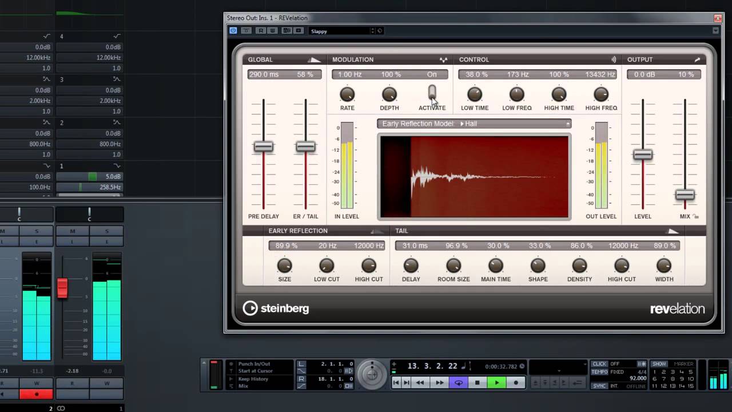Adjust the modulation Depth knob
Screen dimensions: 732x412
point(389,94)
